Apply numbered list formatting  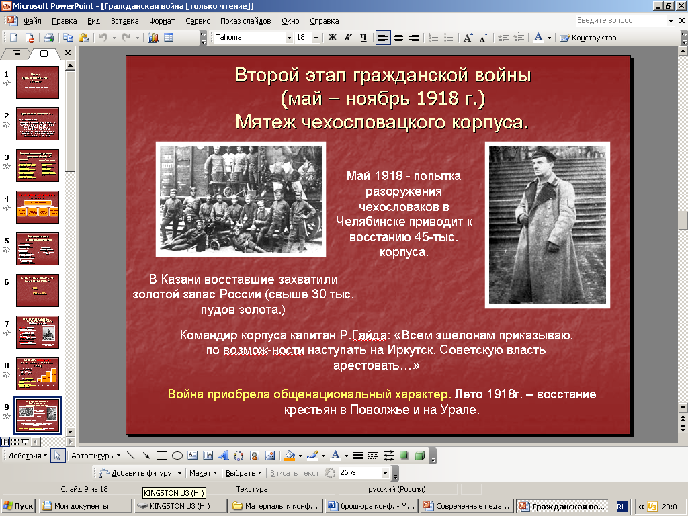pyautogui.click(x=433, y=38)
